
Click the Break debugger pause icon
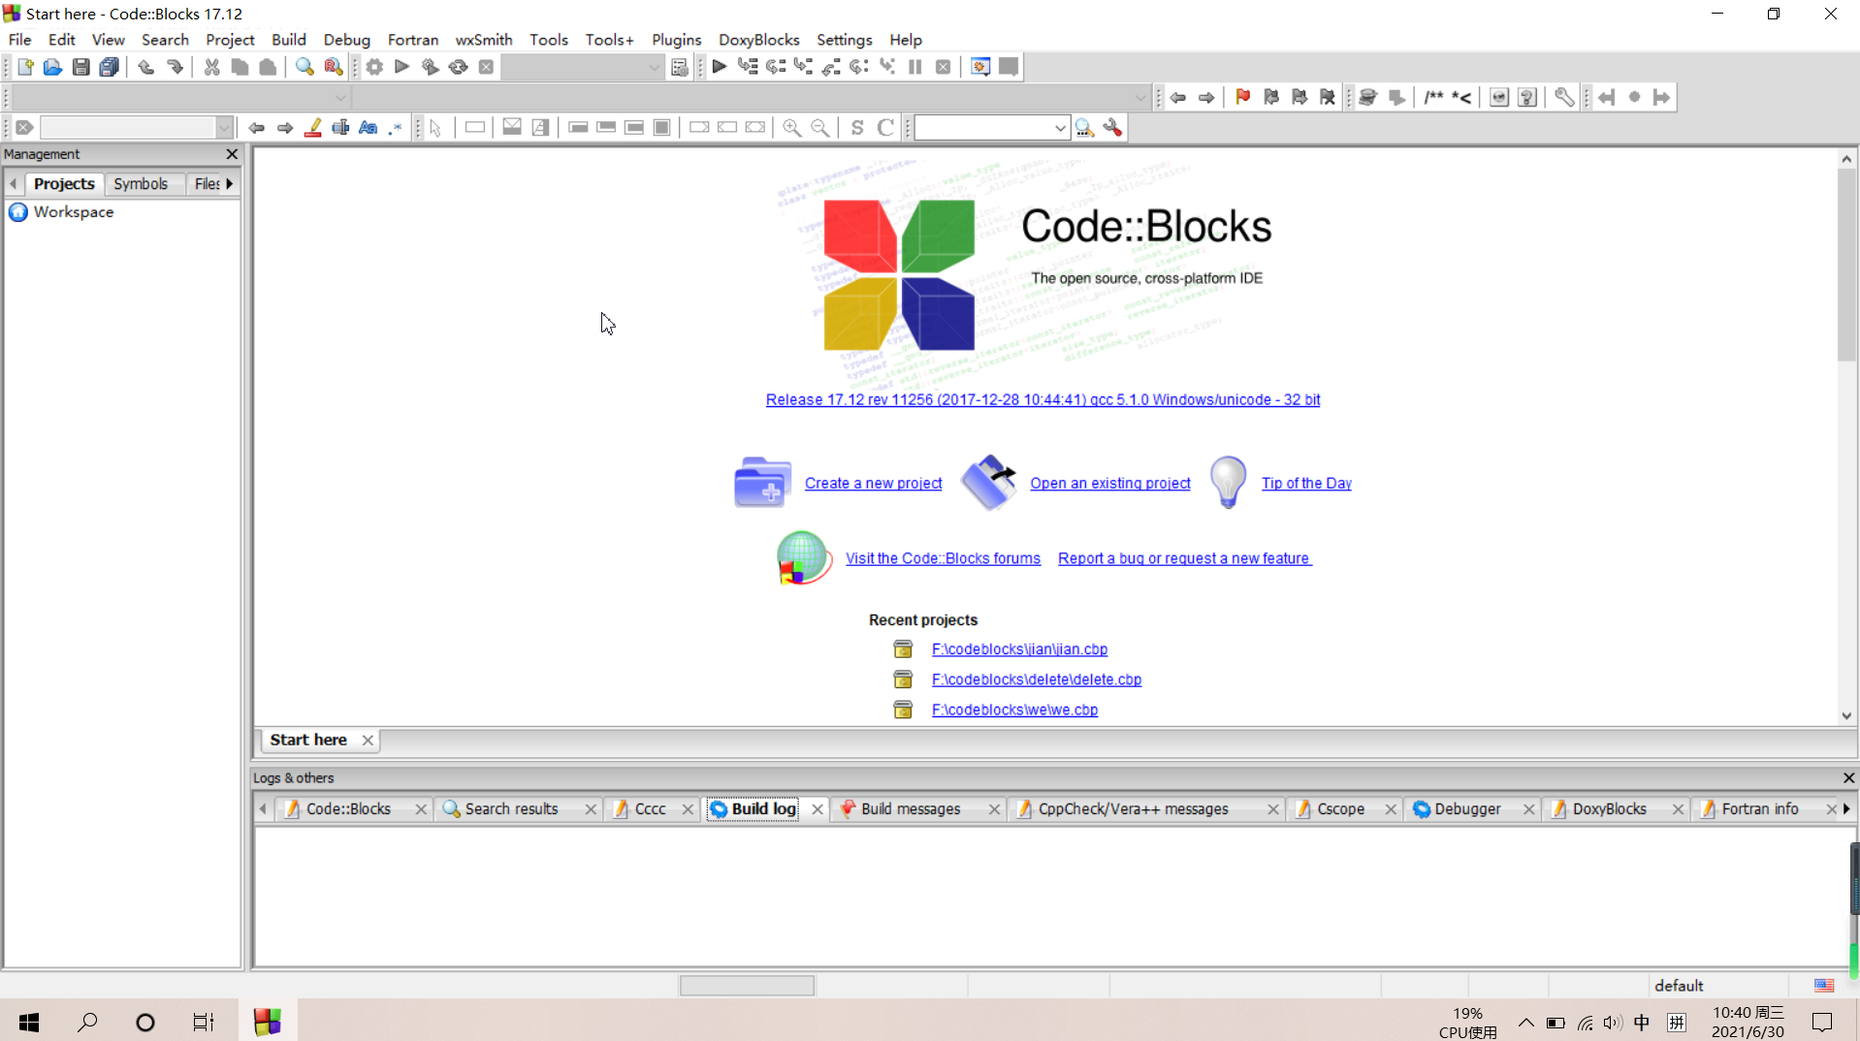[x=915, y=67]
